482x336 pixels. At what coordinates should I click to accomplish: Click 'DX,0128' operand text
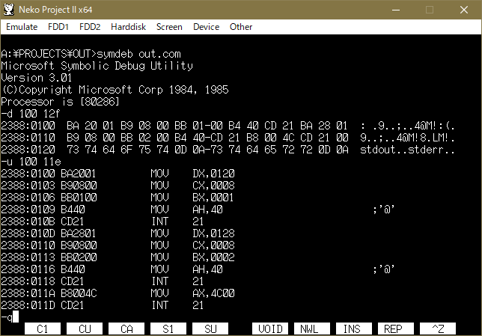click(213, 233)
